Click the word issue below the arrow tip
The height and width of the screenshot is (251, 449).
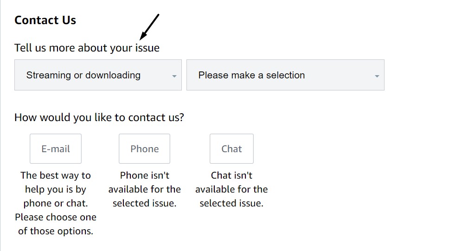click(x=147, y=48)
